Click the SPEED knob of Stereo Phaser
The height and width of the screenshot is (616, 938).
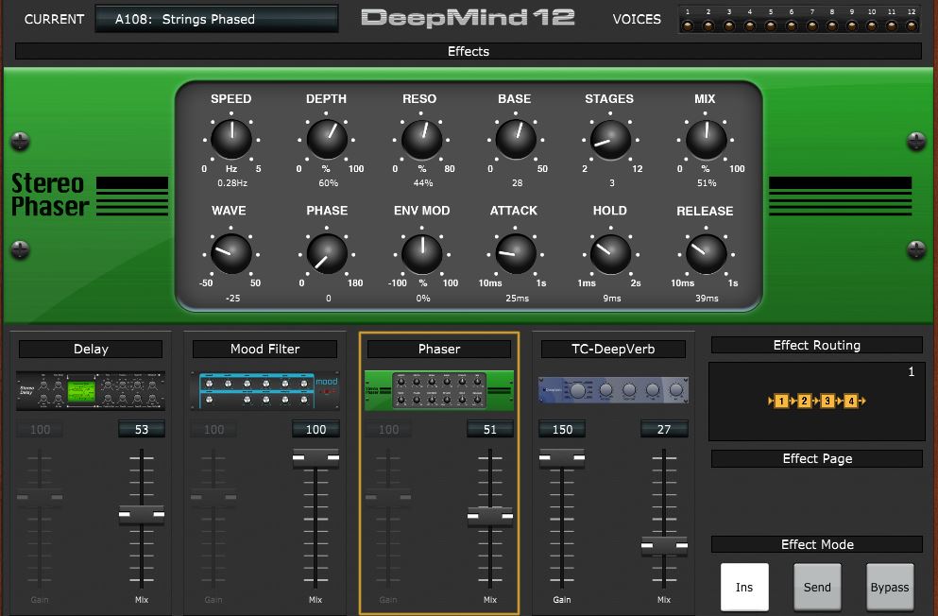point(231,139)
